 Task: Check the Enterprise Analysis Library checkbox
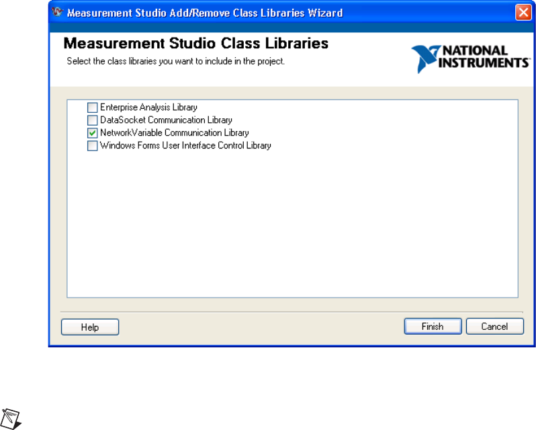pyautogui.click(x=92, y=107)
